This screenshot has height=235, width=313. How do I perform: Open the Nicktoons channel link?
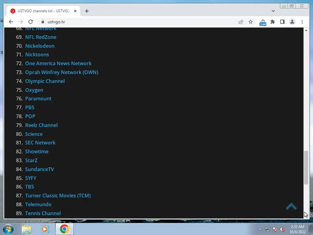[x=37, y=54]
